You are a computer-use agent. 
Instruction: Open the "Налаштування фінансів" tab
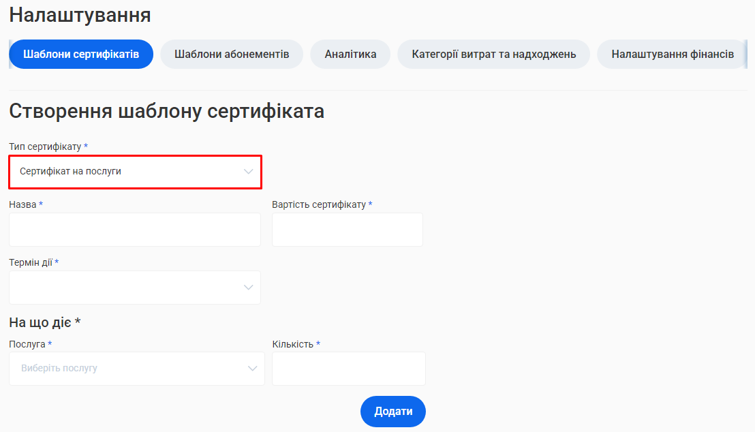click(671, 54)
